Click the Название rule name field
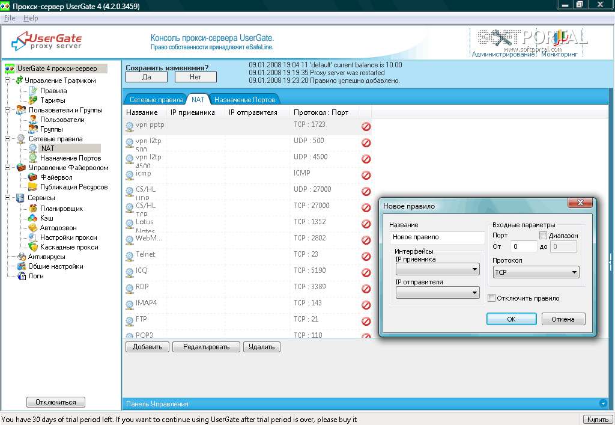Viewport: 615px width, 425px height. pyautogui.click(x=437, y=237)
